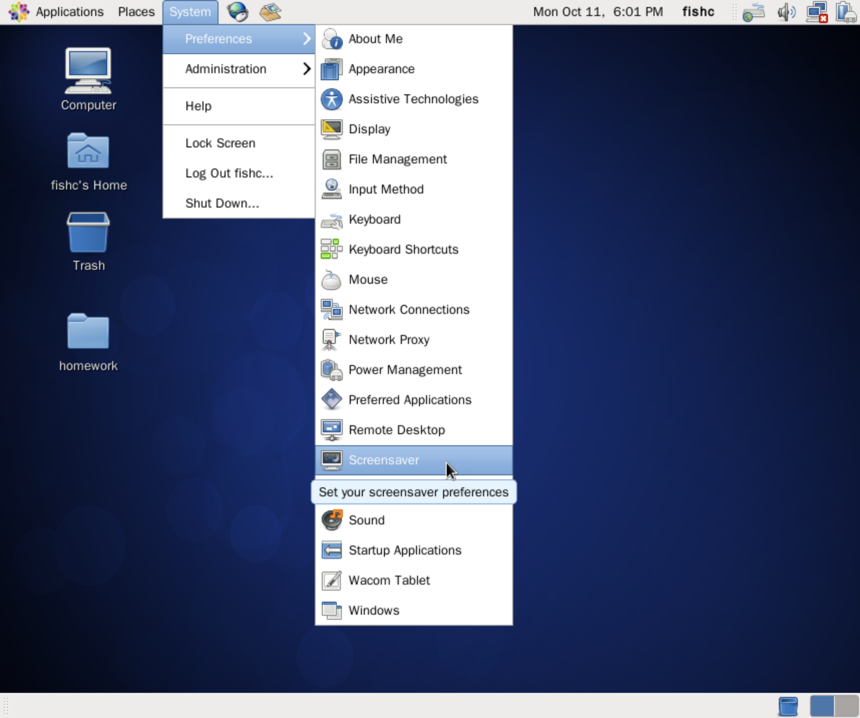860x718 pixels.
Task: Switch to the second workspace
Action: 846,706
